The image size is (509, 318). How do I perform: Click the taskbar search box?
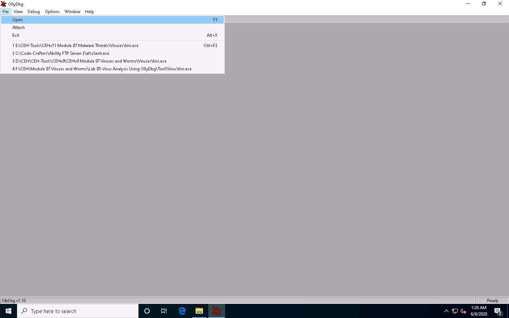point(78,311)
